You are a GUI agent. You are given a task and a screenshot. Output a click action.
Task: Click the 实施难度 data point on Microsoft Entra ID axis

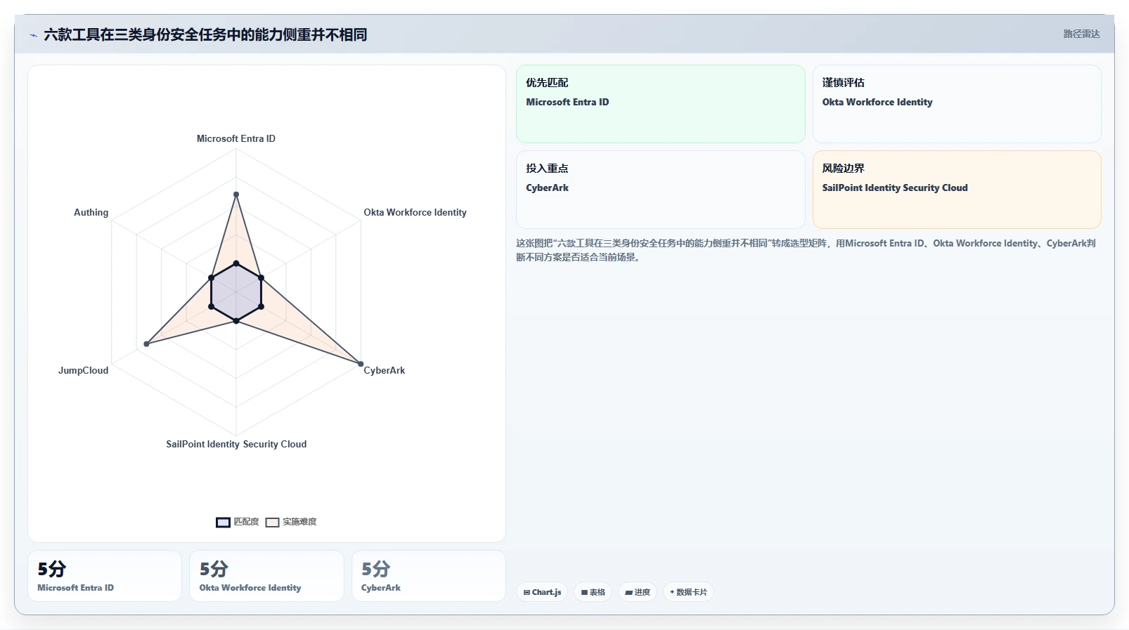(x=236, y=195)
